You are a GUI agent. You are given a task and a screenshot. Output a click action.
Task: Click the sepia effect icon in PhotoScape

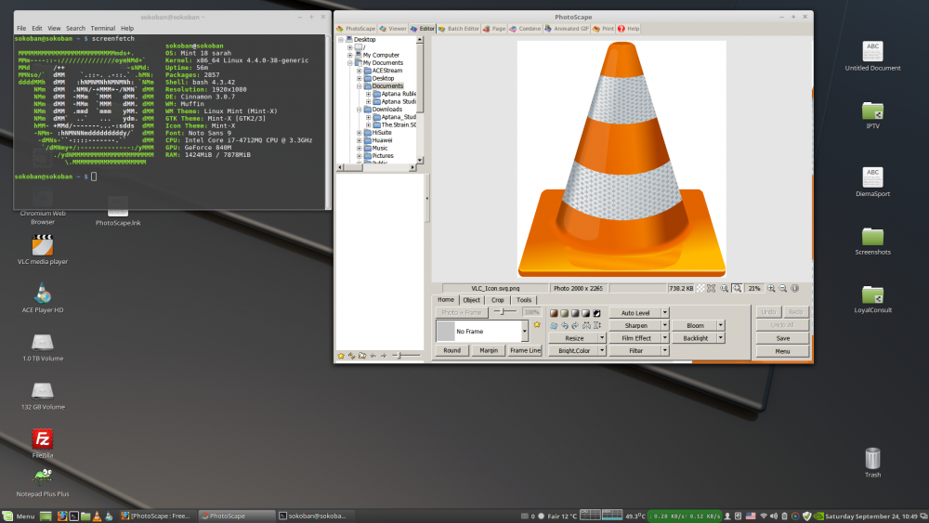coord(554,313)
